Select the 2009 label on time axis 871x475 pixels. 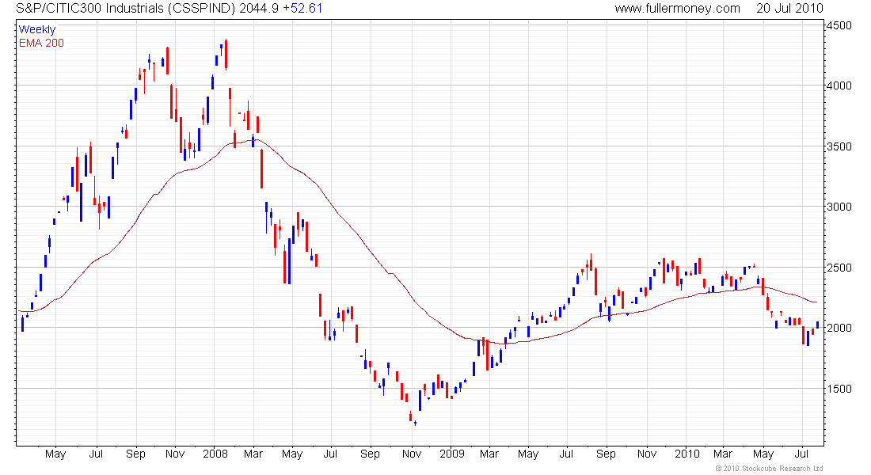coord(451,454)
